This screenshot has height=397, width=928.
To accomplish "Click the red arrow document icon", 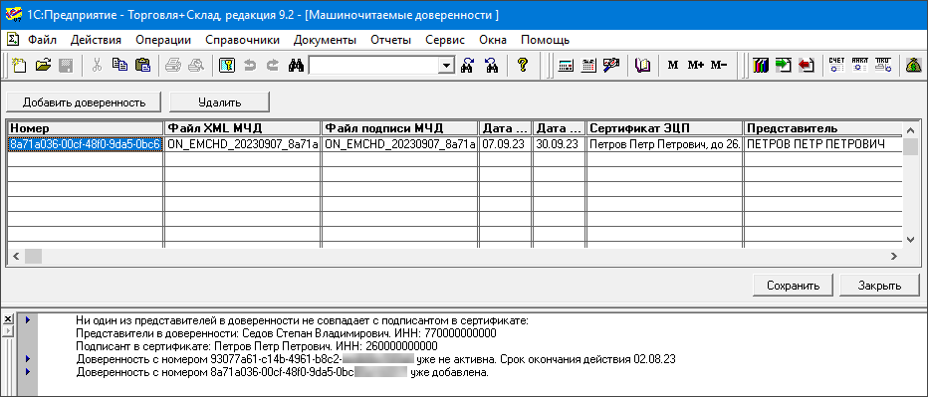I will pos(807,65).
